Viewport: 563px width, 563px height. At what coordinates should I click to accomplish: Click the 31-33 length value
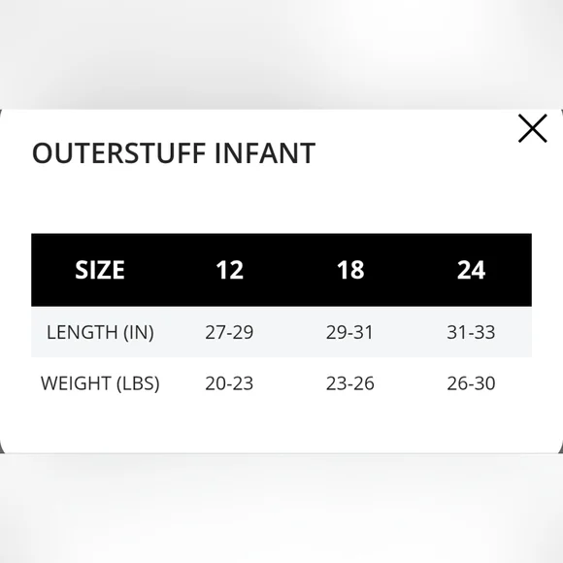471,332
